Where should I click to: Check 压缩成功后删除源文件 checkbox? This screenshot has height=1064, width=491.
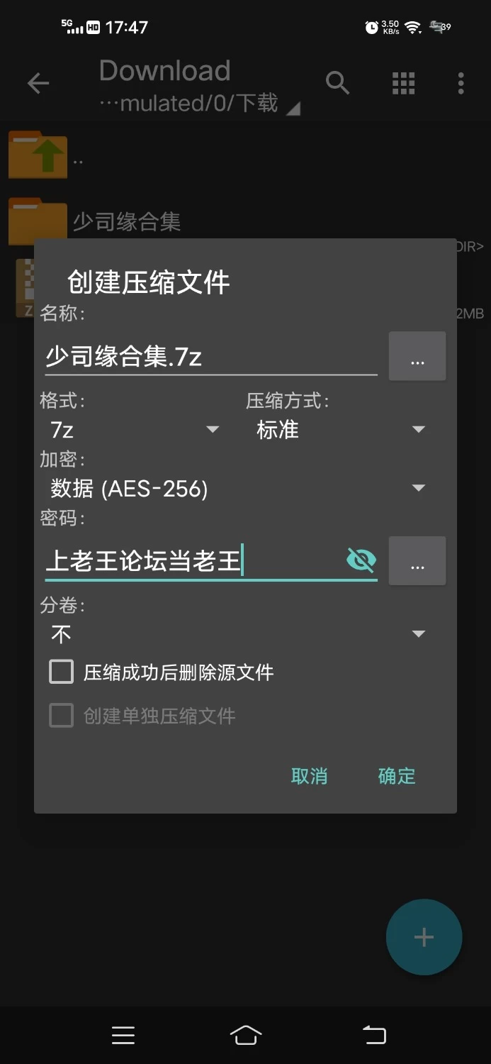tap(61, 672)
